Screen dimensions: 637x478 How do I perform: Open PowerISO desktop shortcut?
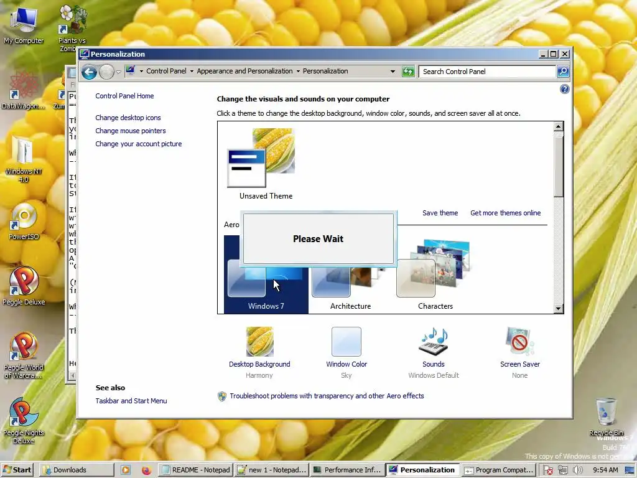24,222
